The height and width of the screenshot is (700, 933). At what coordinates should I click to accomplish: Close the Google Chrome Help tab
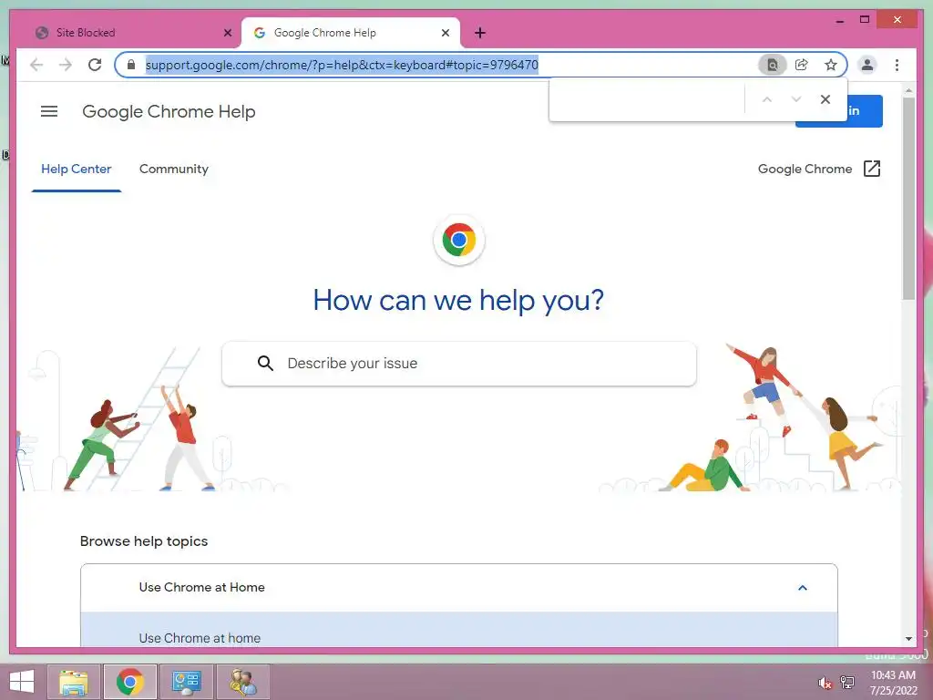(x=445, y=33)
